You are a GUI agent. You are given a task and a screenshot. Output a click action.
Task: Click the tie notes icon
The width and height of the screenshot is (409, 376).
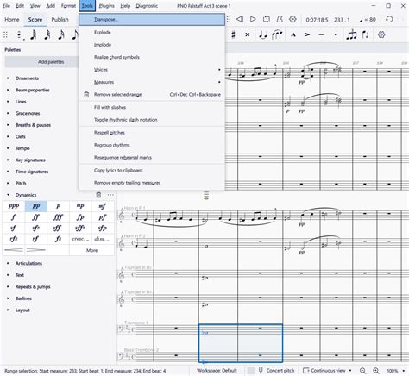pyautogui.click(x=262, y=34)
